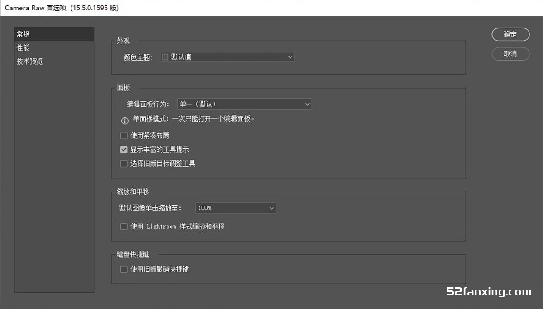This screenshot has height=309, width=543.
Task: Confirm settings with the 确定 button
Action: click(x=510, y=34)
